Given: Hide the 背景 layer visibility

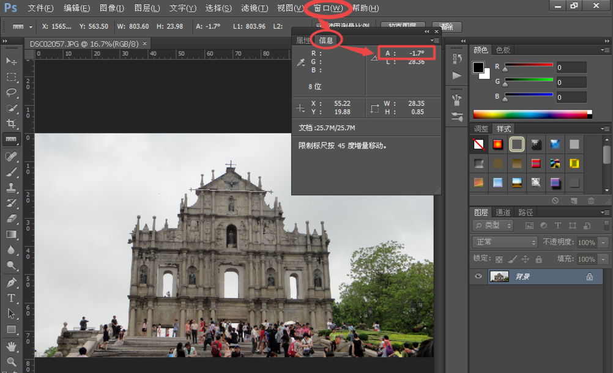Looking at the screenshot, I should 478,276.
